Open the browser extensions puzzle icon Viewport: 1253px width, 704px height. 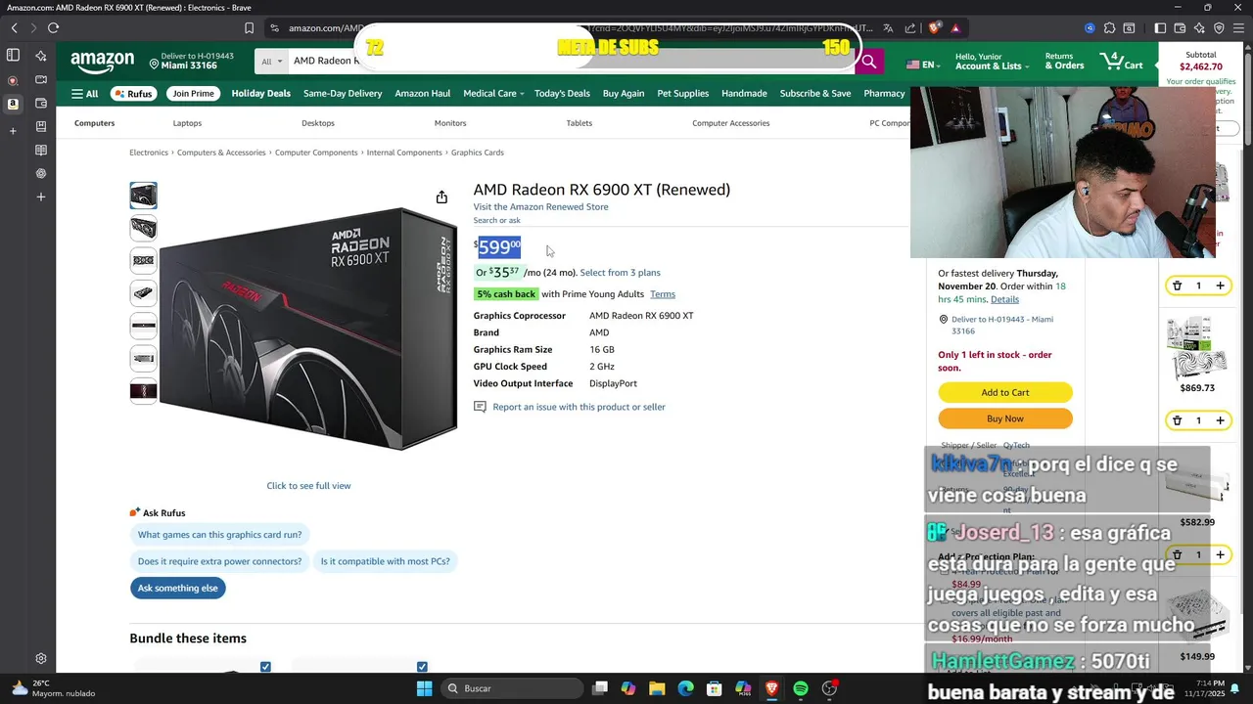click(1109, 28)
